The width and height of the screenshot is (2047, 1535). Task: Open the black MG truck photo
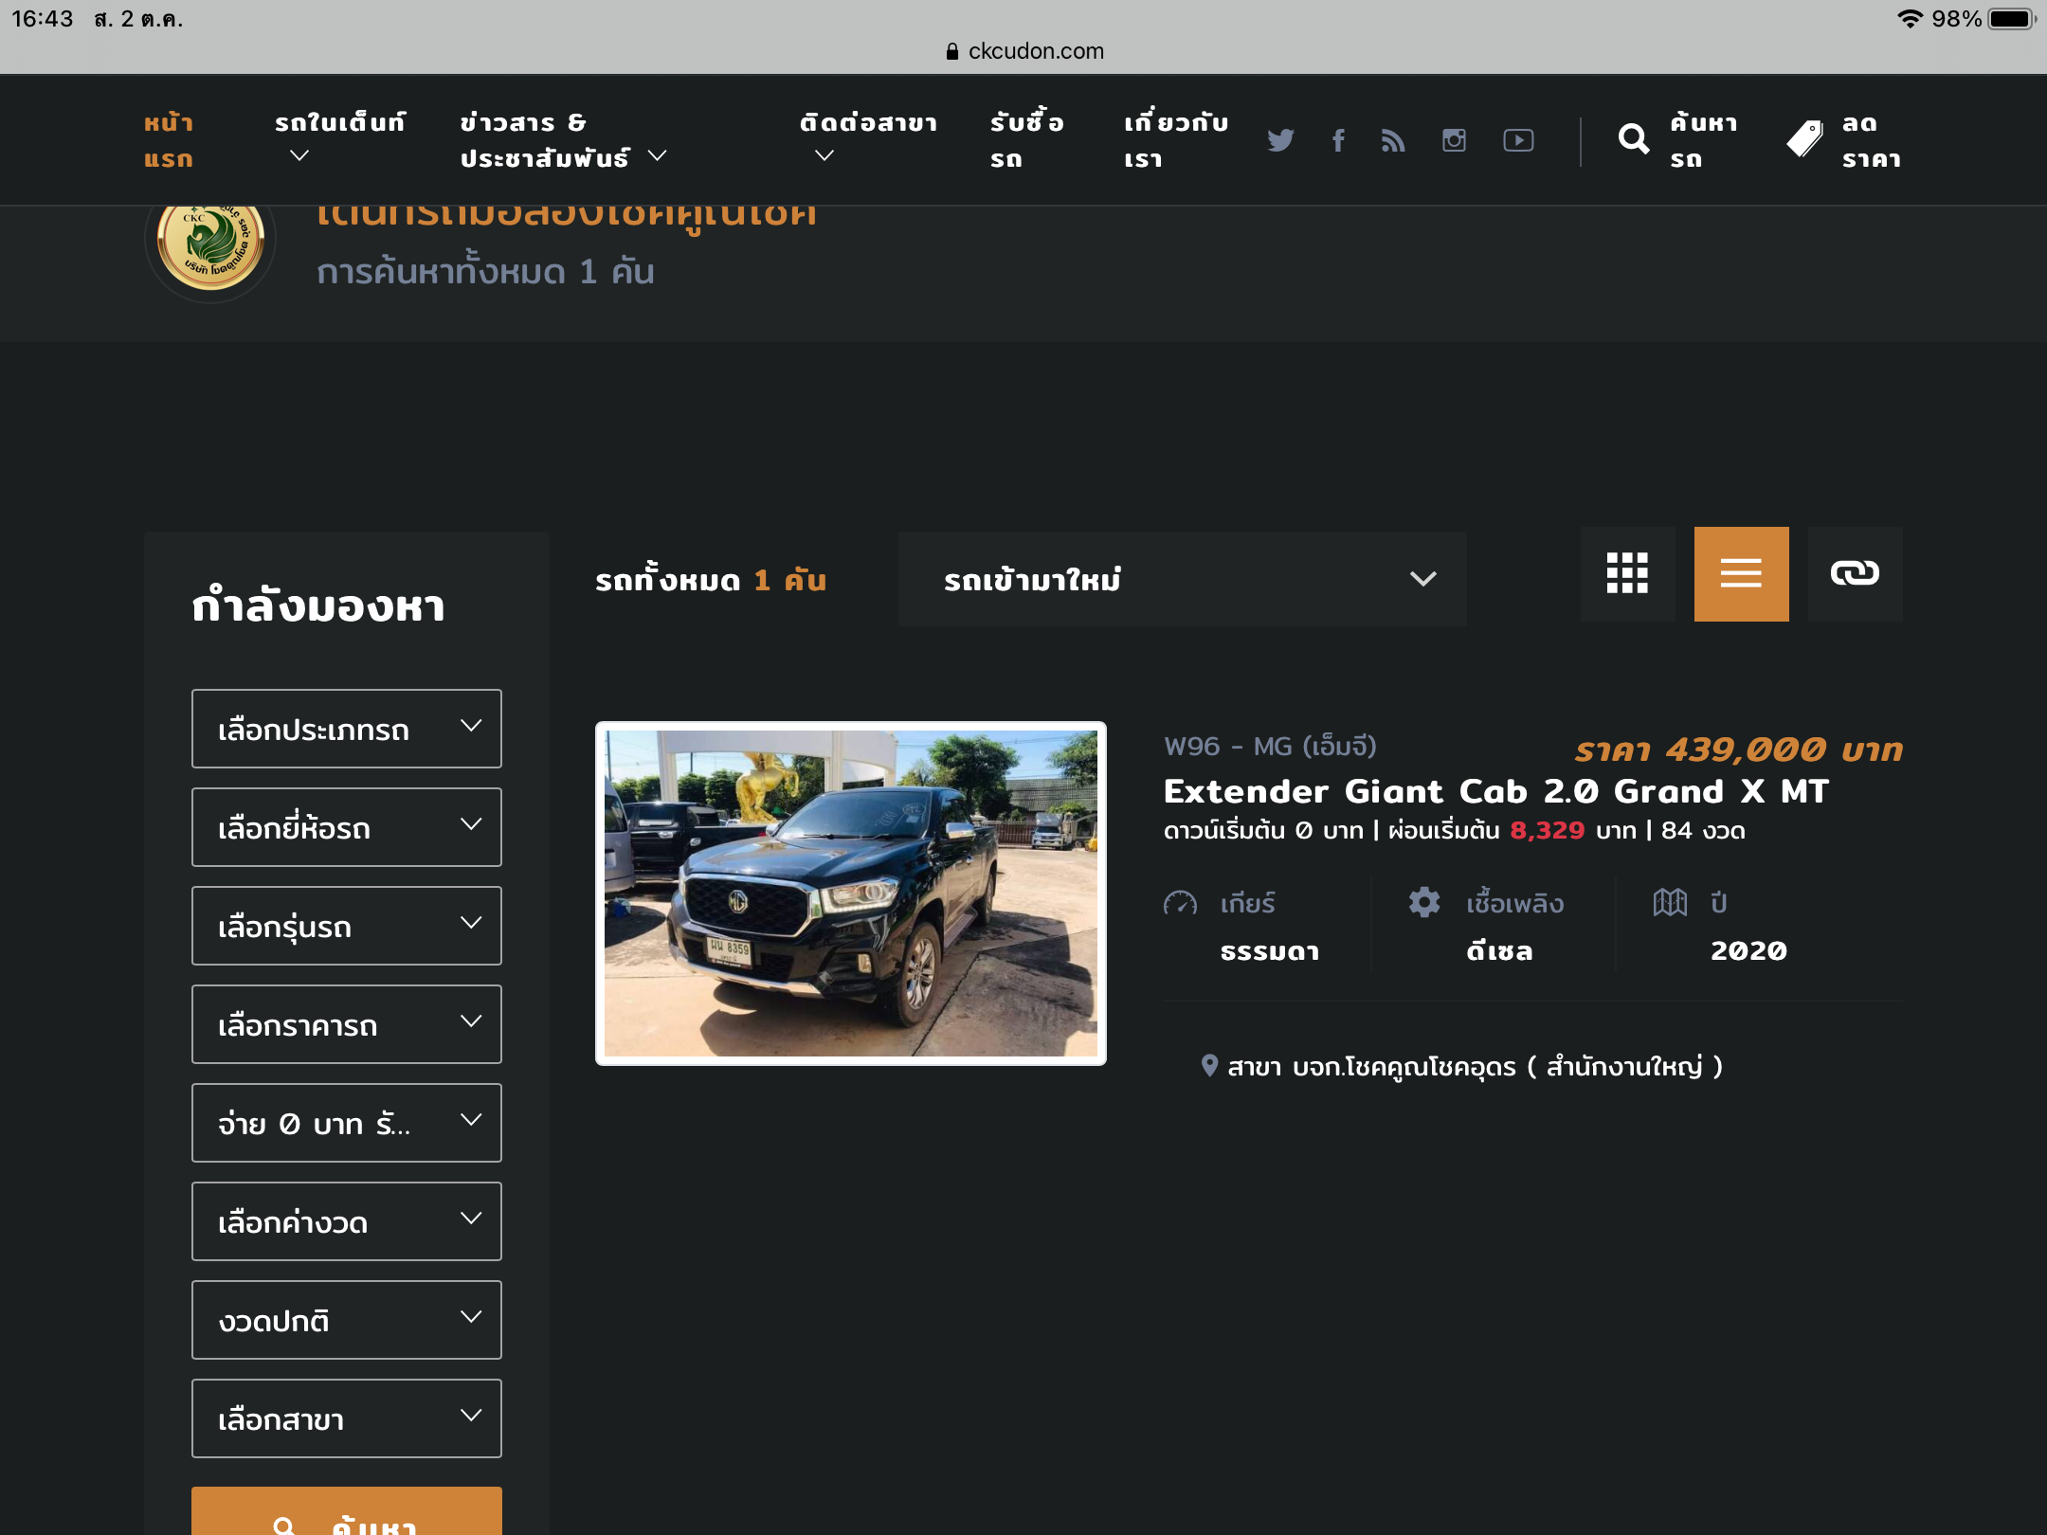click(851, 894)
